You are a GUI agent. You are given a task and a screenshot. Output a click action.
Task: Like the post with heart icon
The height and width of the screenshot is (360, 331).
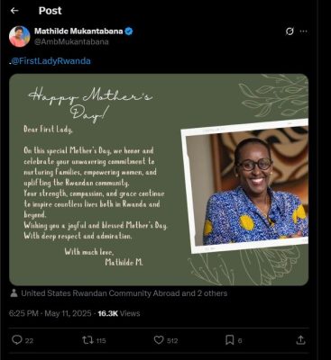click(159, 340)
